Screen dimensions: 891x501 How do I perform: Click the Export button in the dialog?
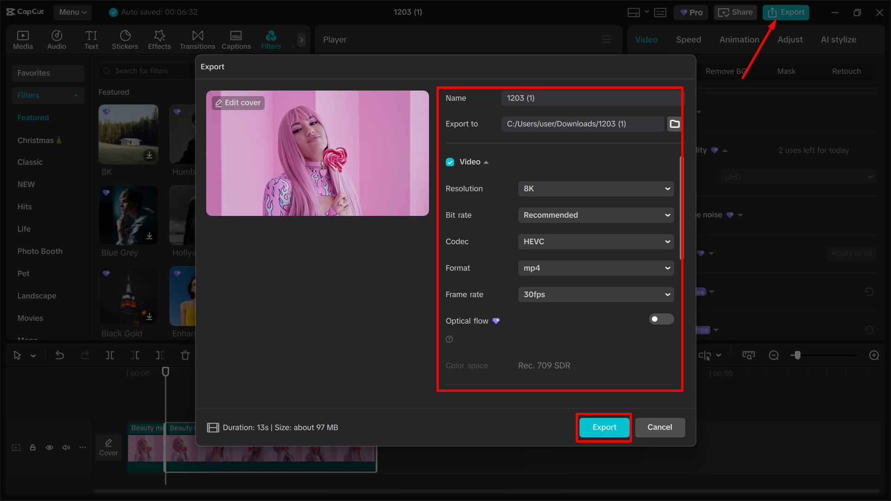[x=604, y=427]
